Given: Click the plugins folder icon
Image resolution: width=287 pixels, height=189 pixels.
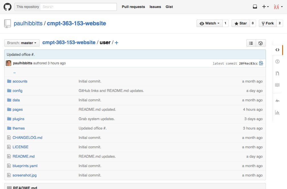Looking at the screenshot, I should tap(9, 119).
